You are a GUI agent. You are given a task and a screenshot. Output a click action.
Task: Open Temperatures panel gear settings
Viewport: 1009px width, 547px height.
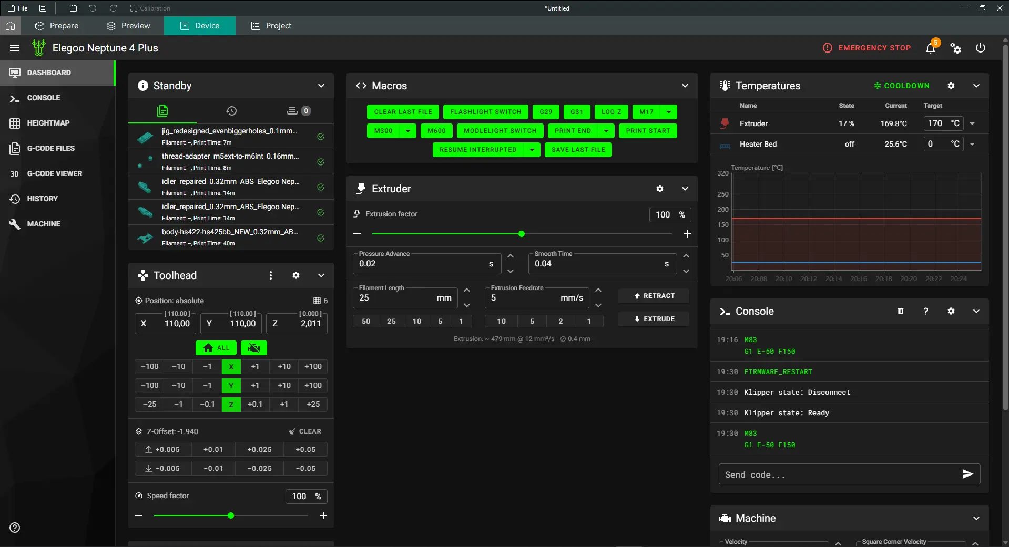click(x=951, y=86)
